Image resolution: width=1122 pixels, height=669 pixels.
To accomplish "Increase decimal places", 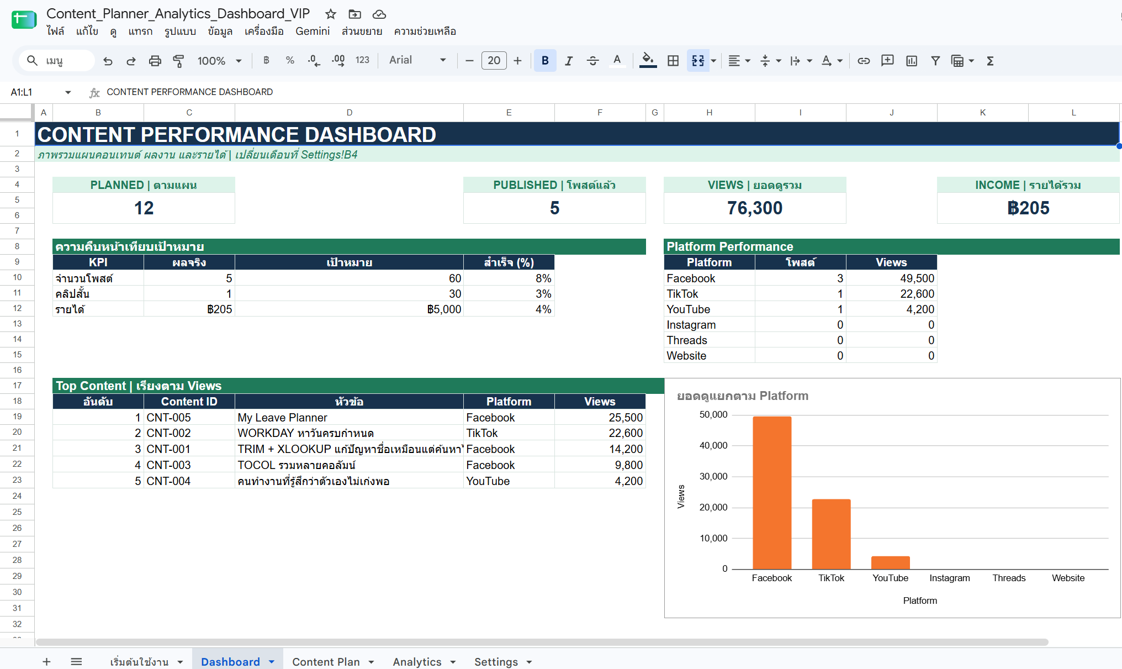I will [x=338, y=60].
